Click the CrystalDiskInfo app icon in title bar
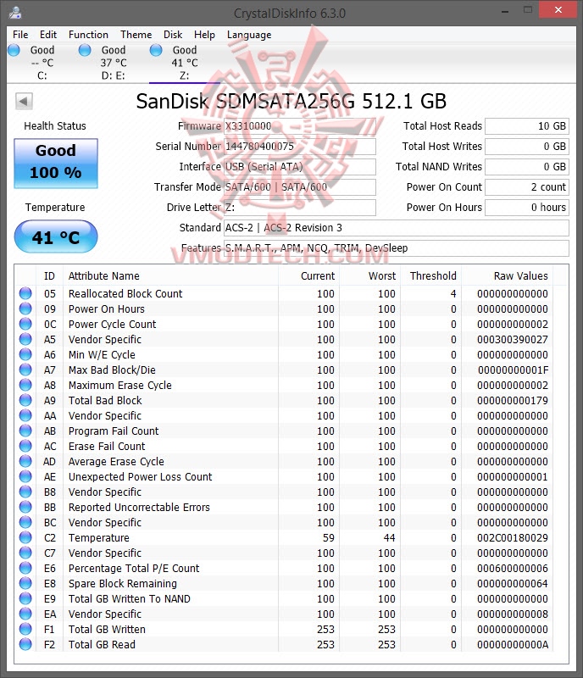This screenshot has width=583, height=678. pos(15,13)
